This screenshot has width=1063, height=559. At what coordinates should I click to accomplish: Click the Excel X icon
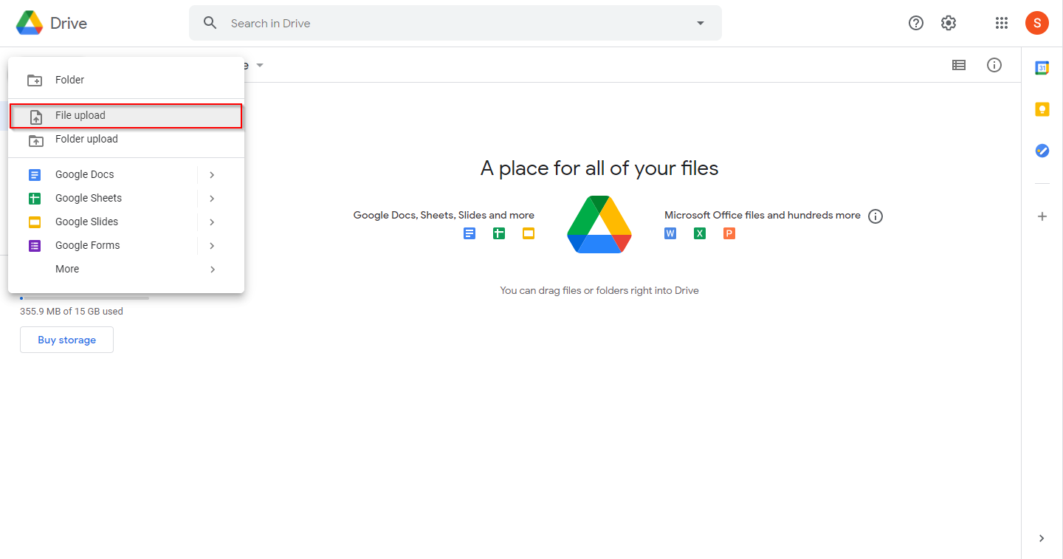(x=700, y=233)
